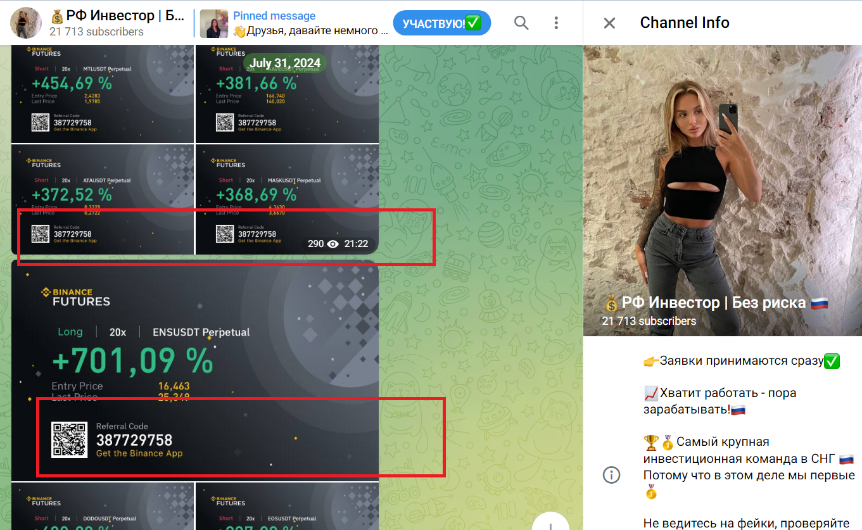
Task: Click the QR code in the +381,66 % card
Action: click(224, 122)
